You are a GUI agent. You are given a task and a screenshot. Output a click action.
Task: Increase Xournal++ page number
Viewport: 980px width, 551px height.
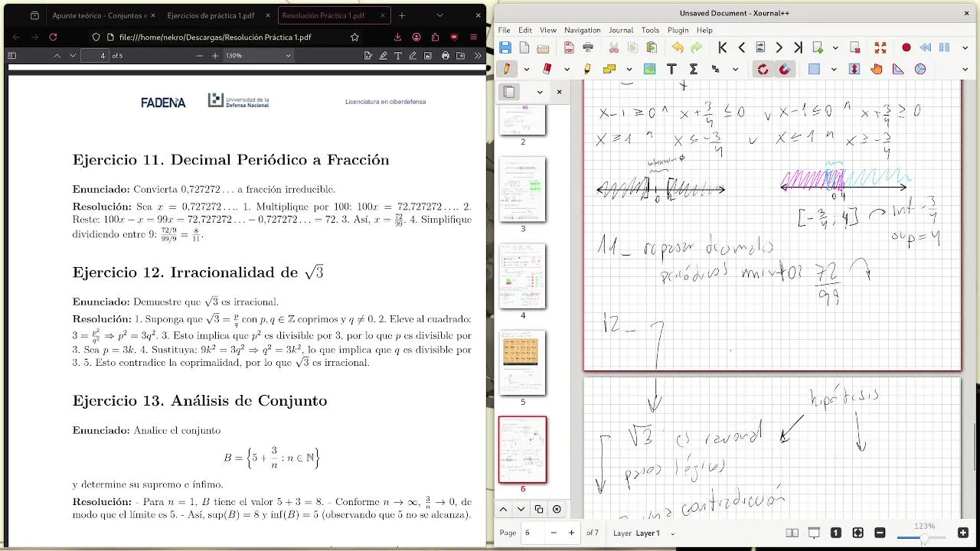[571, 533]
